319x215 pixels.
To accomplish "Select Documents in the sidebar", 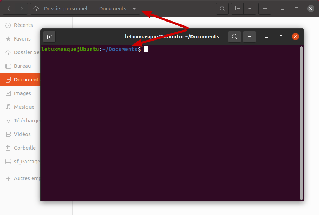I will tap(20, 80).
